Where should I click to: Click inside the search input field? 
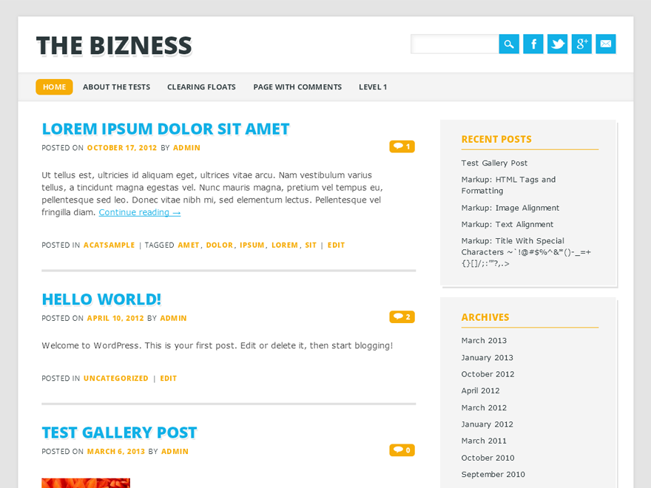(455, 44)
